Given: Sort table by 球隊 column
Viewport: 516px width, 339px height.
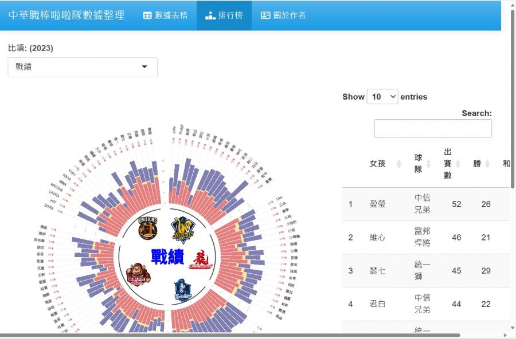Looking at the screenshot, I should pyautogui.click(x=423, y=163).
